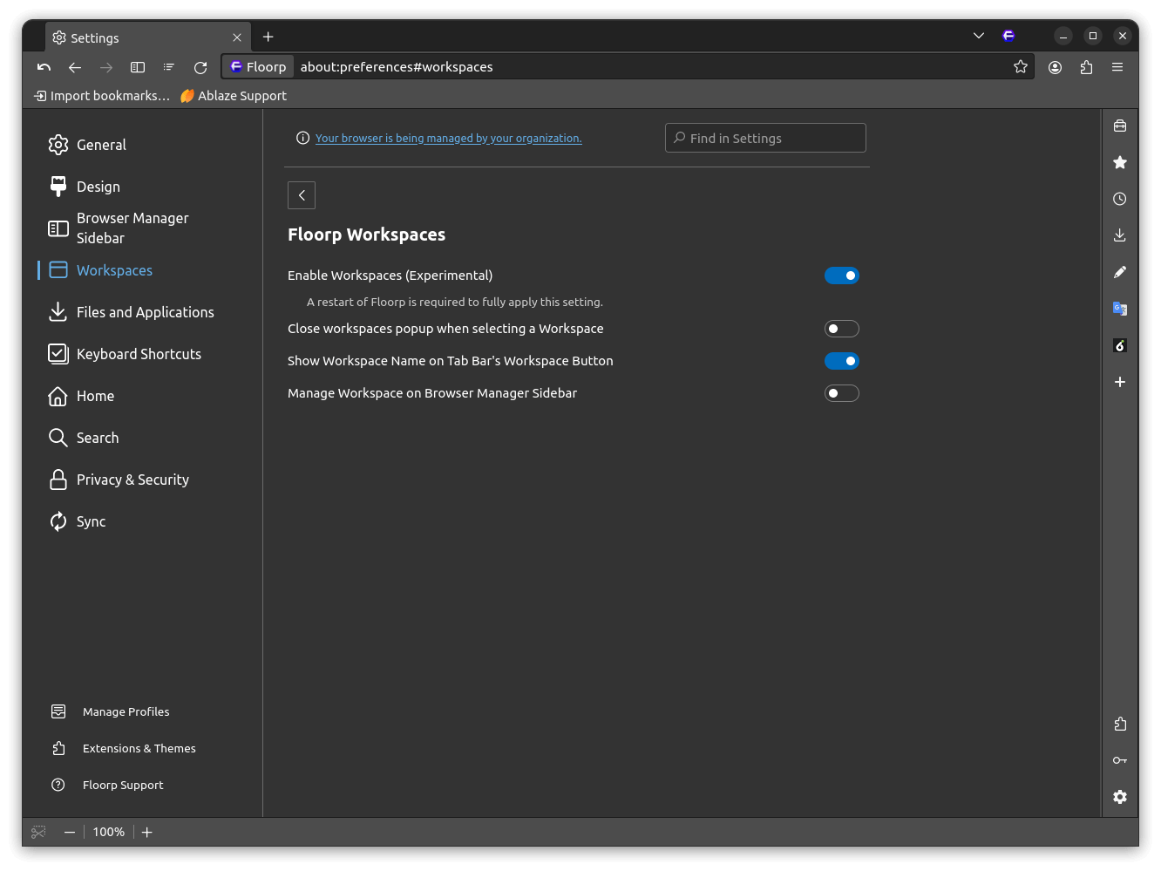
Task: Open the Bookmarks star panel in sidebar
Action: coord(1120,162)
